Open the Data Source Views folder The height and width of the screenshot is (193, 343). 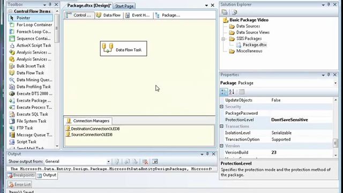click(x=249, y=32)
